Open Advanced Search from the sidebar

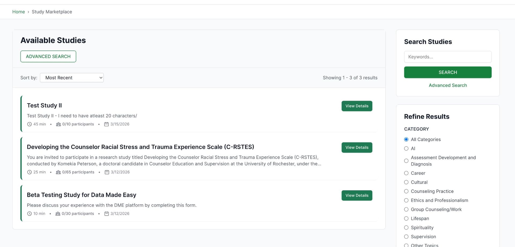(x=448, y=85)
